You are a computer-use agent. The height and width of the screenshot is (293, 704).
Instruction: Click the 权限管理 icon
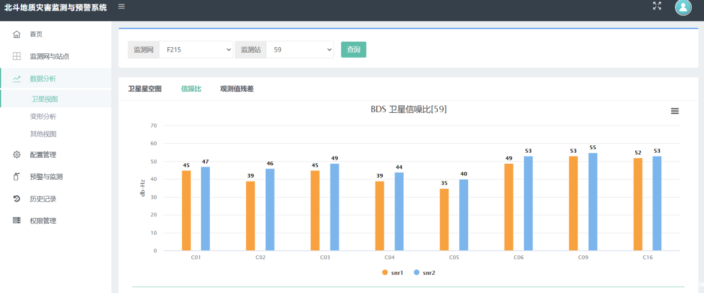pos(17,221)
